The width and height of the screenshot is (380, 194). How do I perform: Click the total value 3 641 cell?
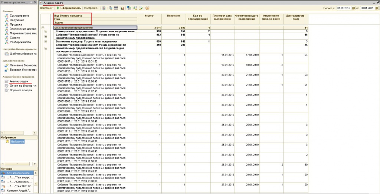(x=149, y=28)
